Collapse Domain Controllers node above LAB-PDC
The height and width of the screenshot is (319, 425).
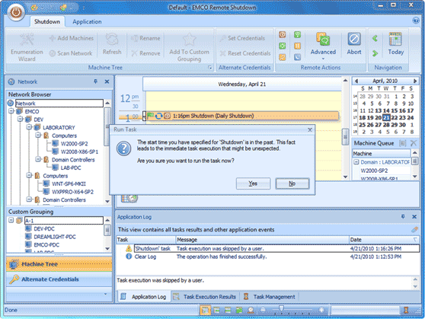coord(37,159)
